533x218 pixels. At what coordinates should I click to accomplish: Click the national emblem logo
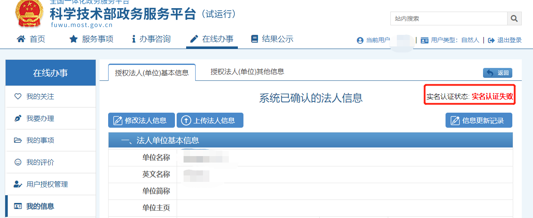pos(29,14)
